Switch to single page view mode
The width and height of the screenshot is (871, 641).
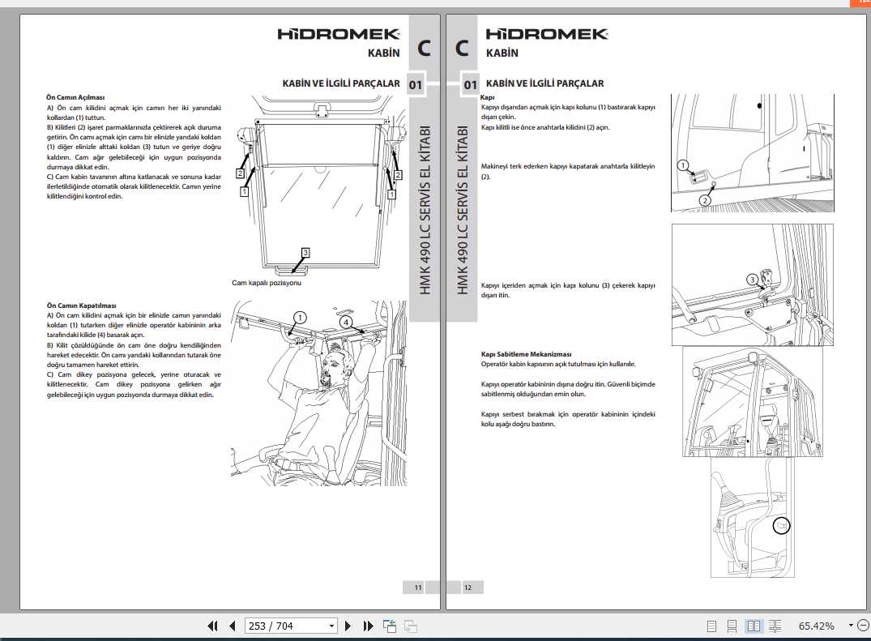pos(711,626)
